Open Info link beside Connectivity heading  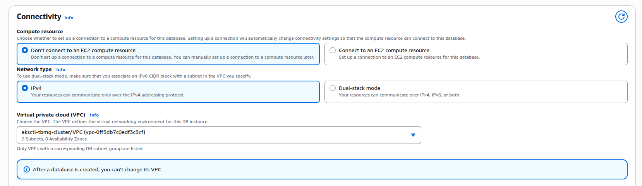tap(69, 18)
